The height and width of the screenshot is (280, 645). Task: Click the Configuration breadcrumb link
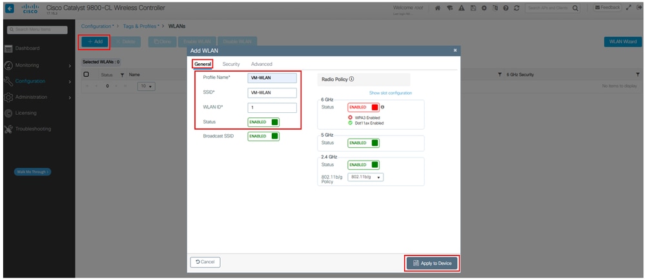pyautogui.click(x=97, y=26)
